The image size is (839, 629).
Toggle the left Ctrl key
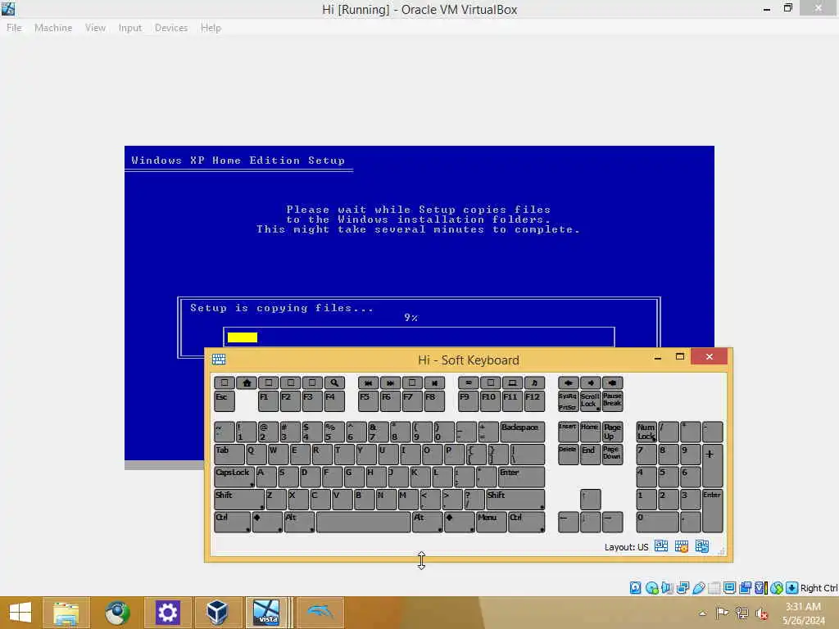(232, 522)
